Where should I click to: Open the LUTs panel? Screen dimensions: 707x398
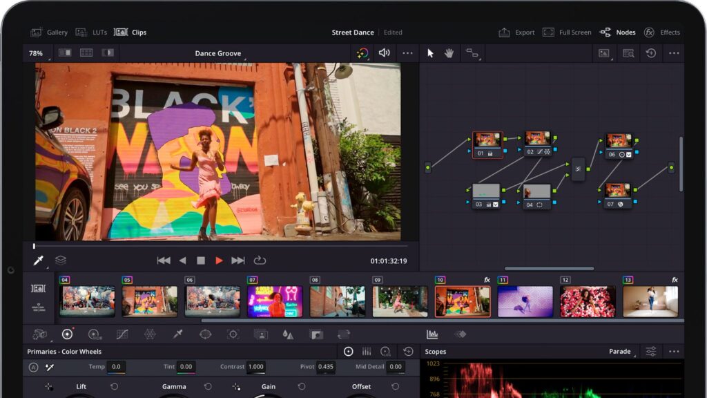pyautogui.click(x=91, y=32)
